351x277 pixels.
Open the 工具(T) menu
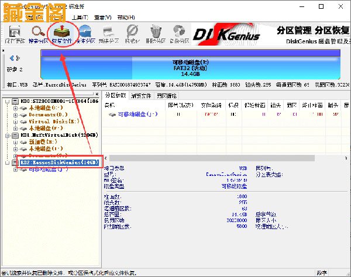[80, 18]
